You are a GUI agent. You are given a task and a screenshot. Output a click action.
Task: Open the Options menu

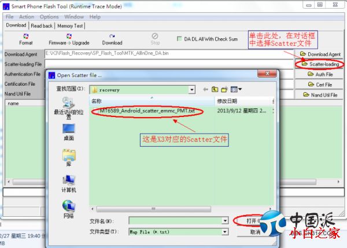coord(49,17)
